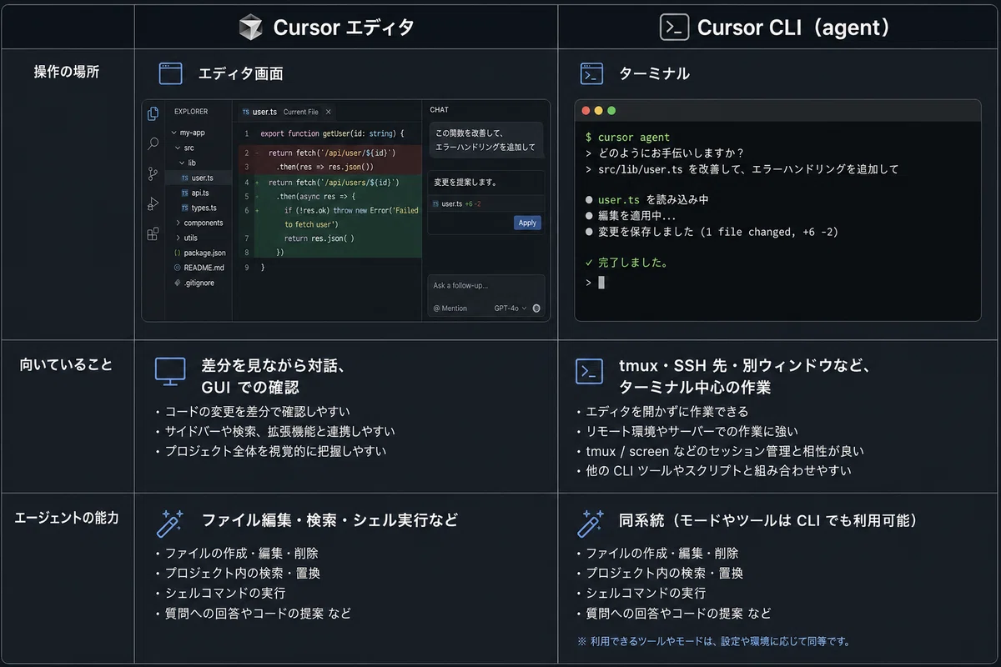This screenshot has width=1001, height=667.
Task: Click the green zoom dot of terminal window
Action: coord(611,111)
